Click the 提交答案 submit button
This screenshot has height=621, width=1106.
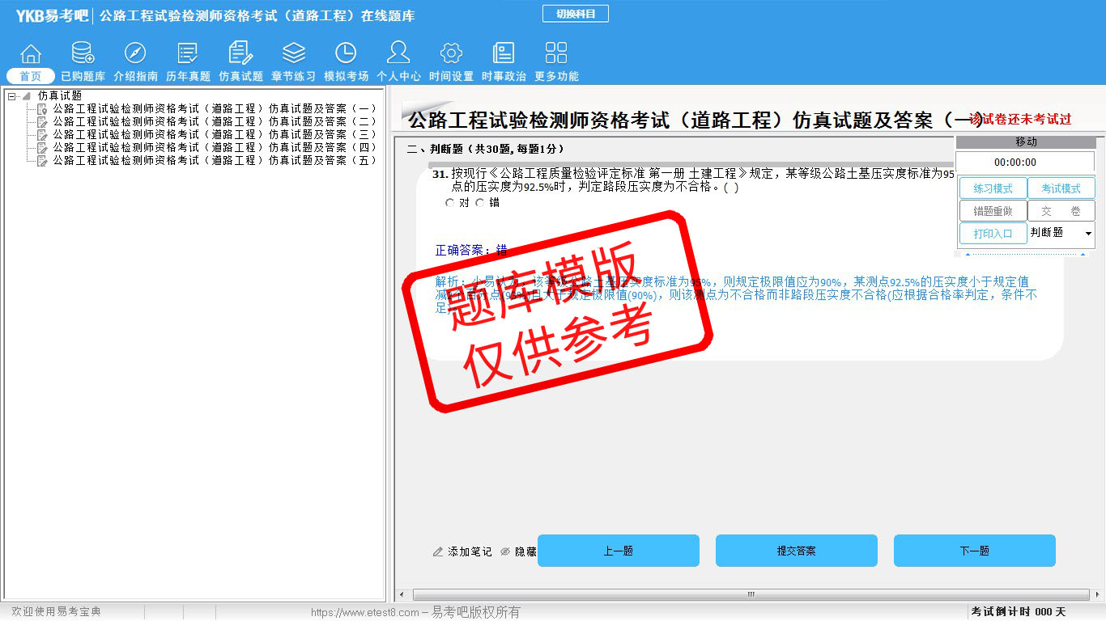coord(796,551)
